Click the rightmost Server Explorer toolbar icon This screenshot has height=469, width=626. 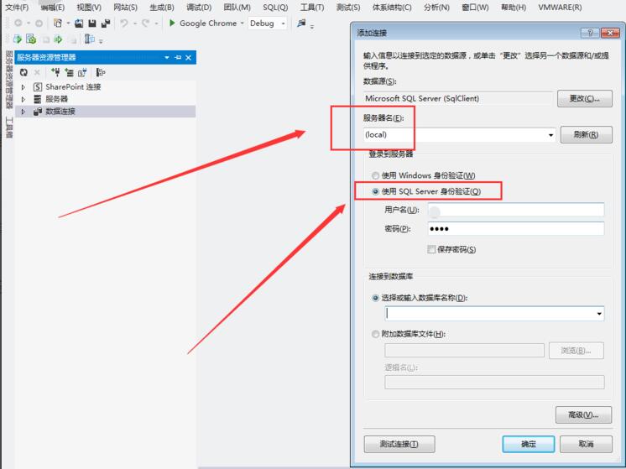[101, 72]
